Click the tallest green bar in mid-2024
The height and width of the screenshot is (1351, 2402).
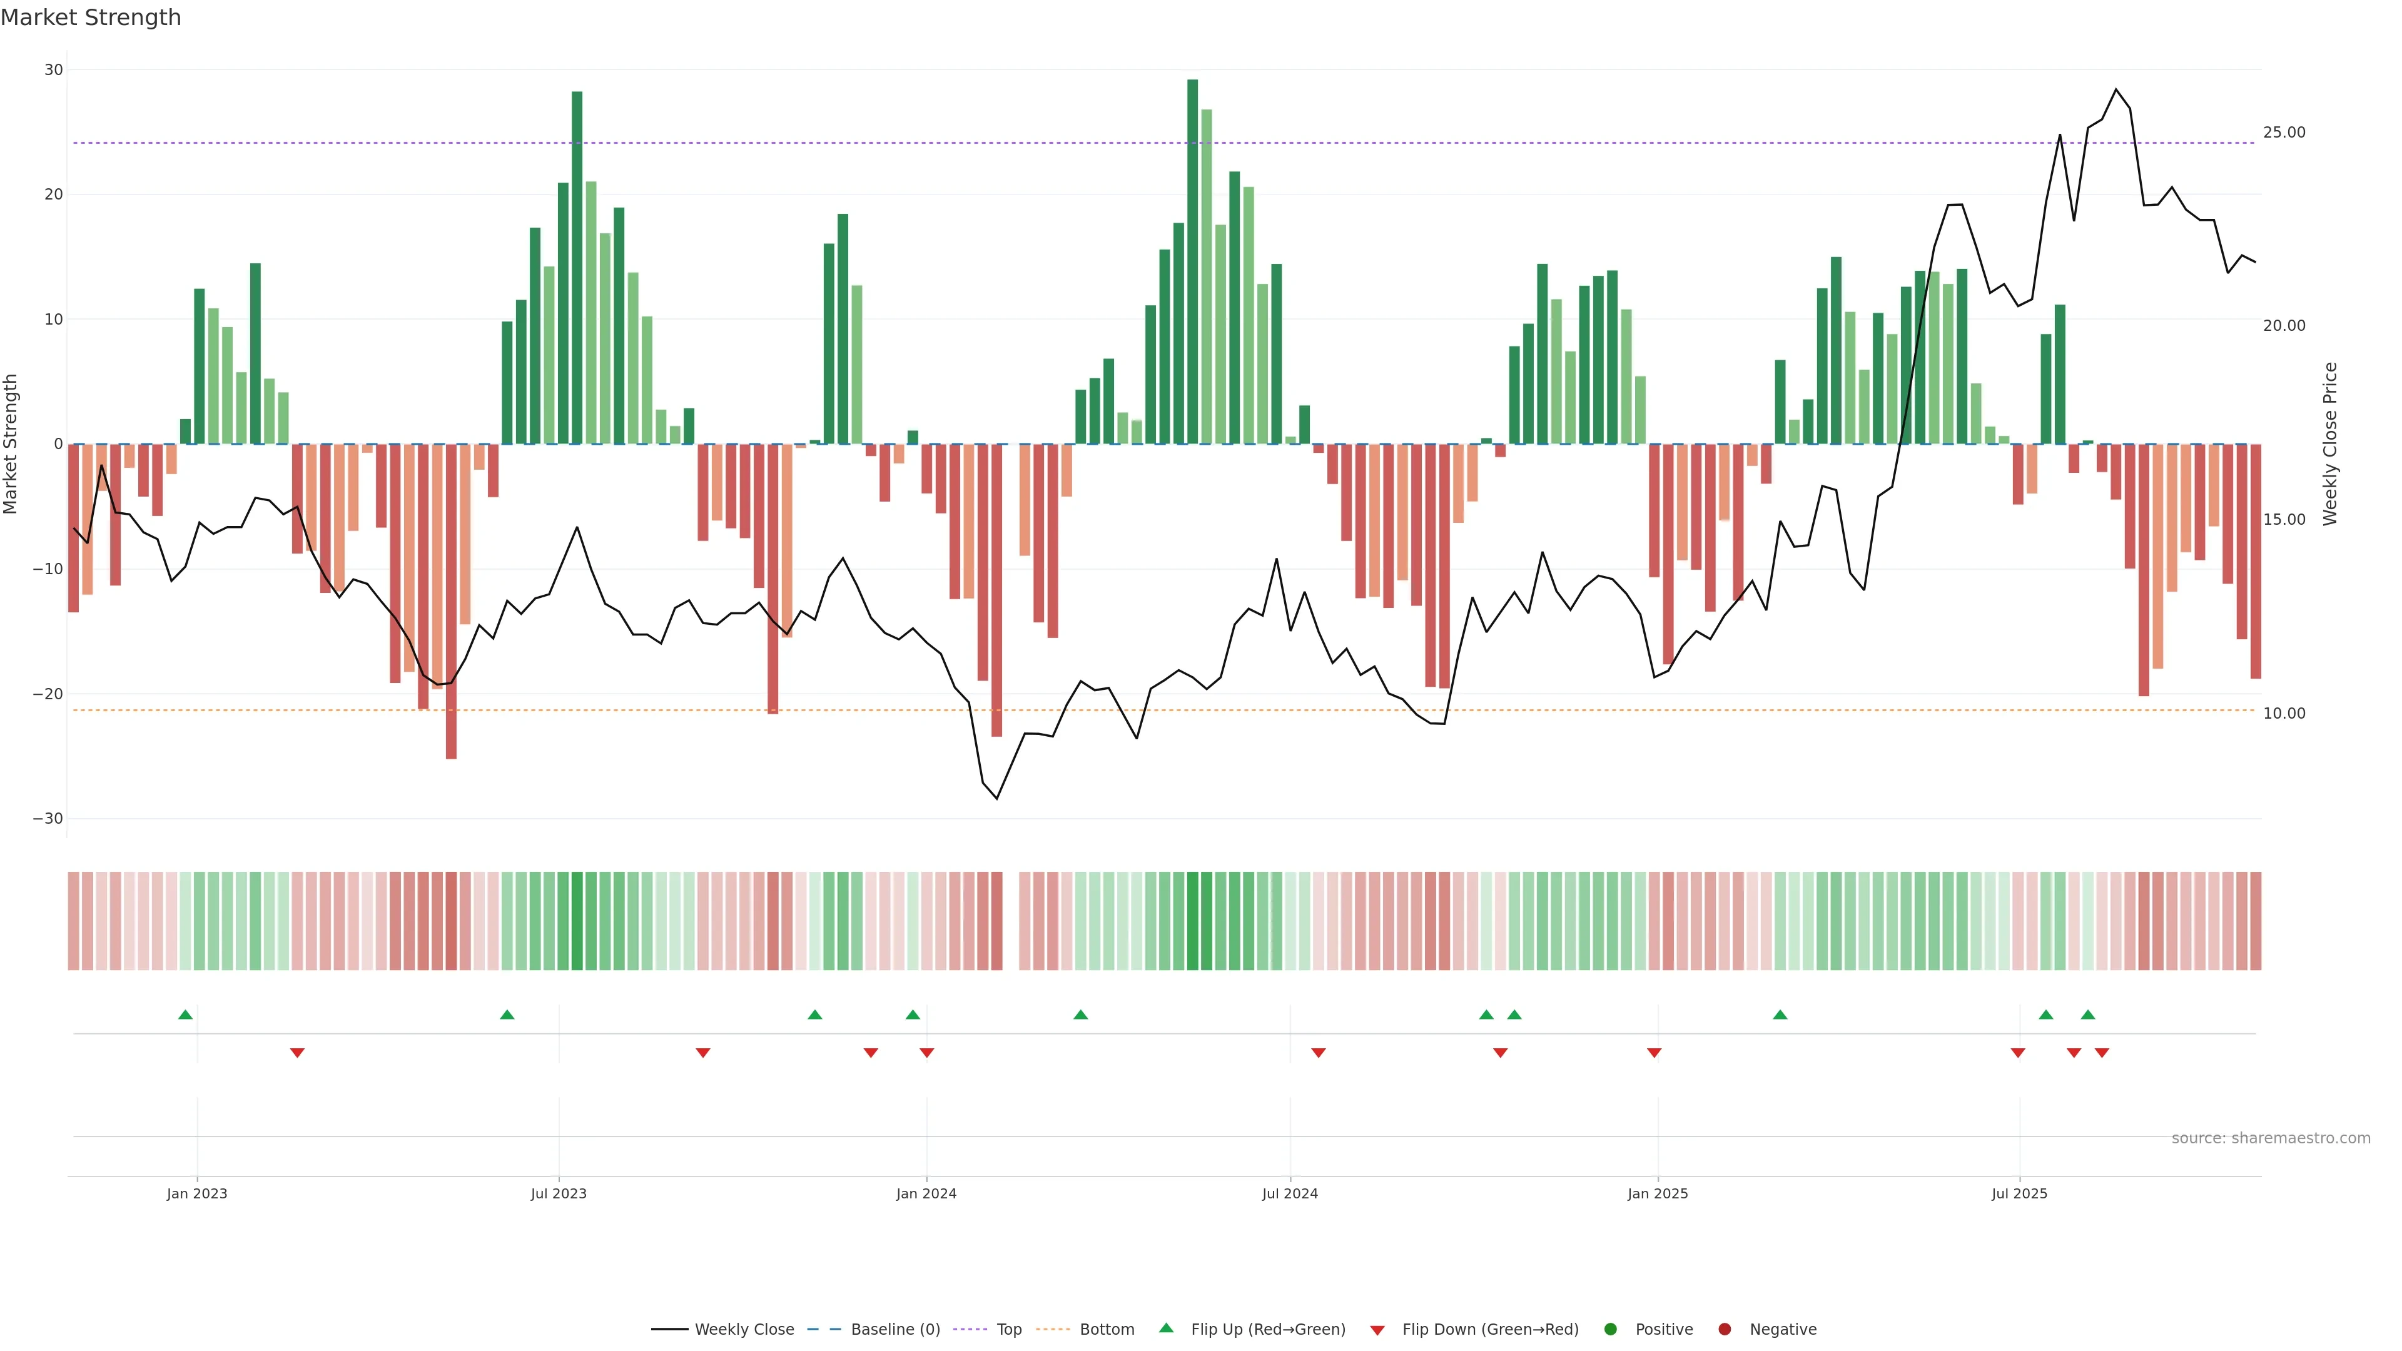coord(1193,261)
